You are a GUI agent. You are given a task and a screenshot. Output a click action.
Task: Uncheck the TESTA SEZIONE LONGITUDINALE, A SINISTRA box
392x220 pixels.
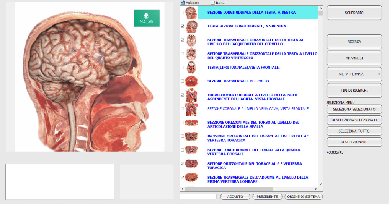click(x=183, y=26)
